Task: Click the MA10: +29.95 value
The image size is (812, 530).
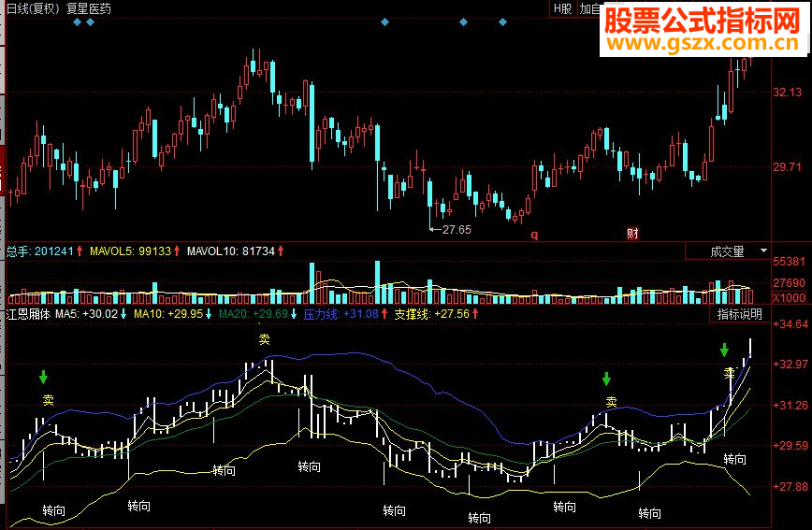Action: (x=172, y=314)
